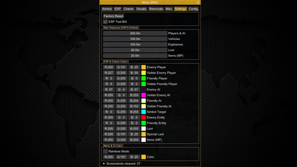Open the Friendly AI color swatch
Screen dimensions: 297x167
[143, 101]
